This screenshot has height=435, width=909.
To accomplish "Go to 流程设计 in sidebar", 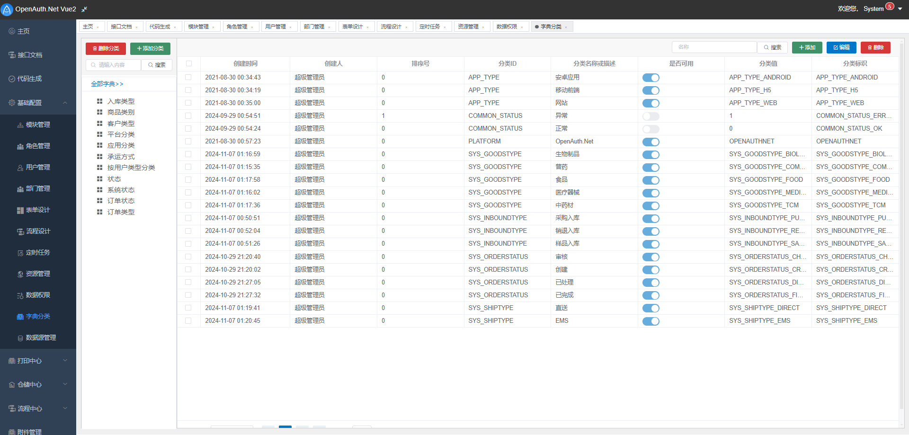I will tap(38, 231).
